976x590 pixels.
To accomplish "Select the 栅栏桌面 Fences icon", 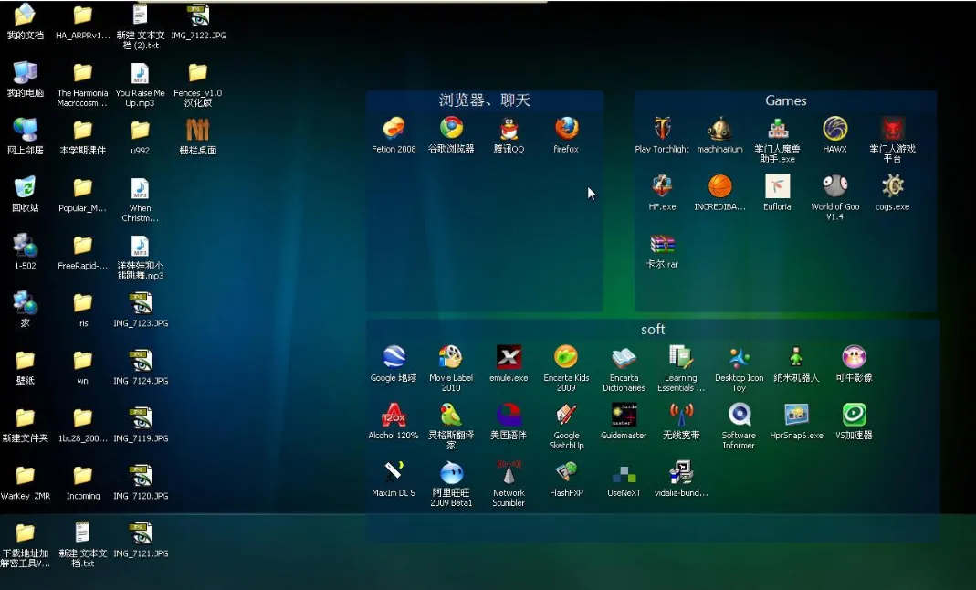I will coord(198,130).
